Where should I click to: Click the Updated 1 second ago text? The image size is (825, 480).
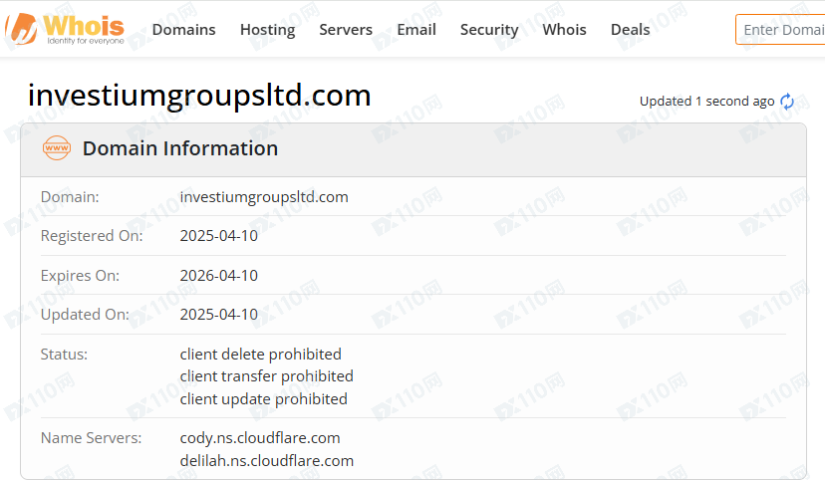(x=706, y=102)
